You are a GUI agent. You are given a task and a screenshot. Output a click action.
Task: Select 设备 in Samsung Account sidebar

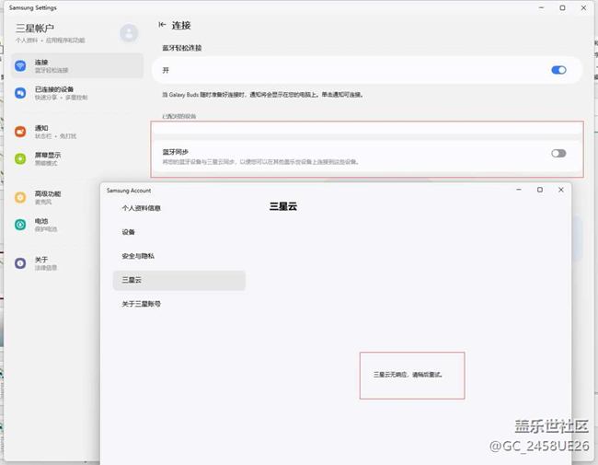(x=129, y=232)
